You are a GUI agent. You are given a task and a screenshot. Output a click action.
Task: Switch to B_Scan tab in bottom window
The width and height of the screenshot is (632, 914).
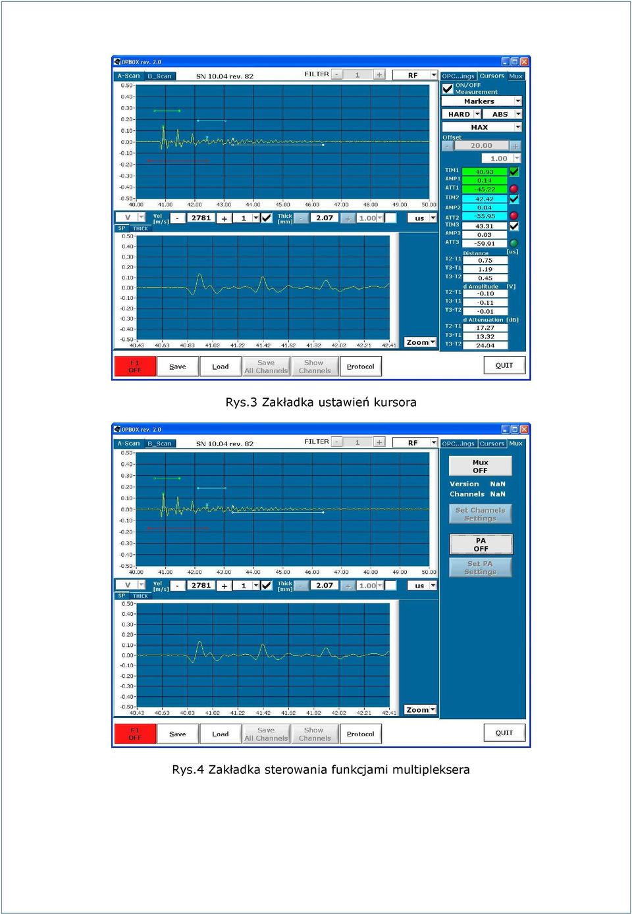(x=159, y=444)
